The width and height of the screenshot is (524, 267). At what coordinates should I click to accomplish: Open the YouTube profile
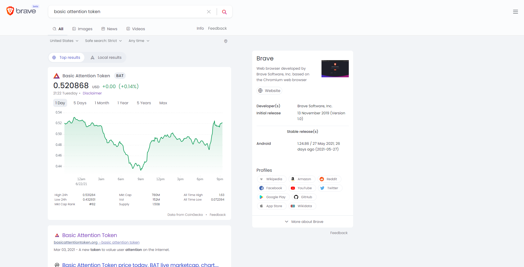(x=302, y=188)
